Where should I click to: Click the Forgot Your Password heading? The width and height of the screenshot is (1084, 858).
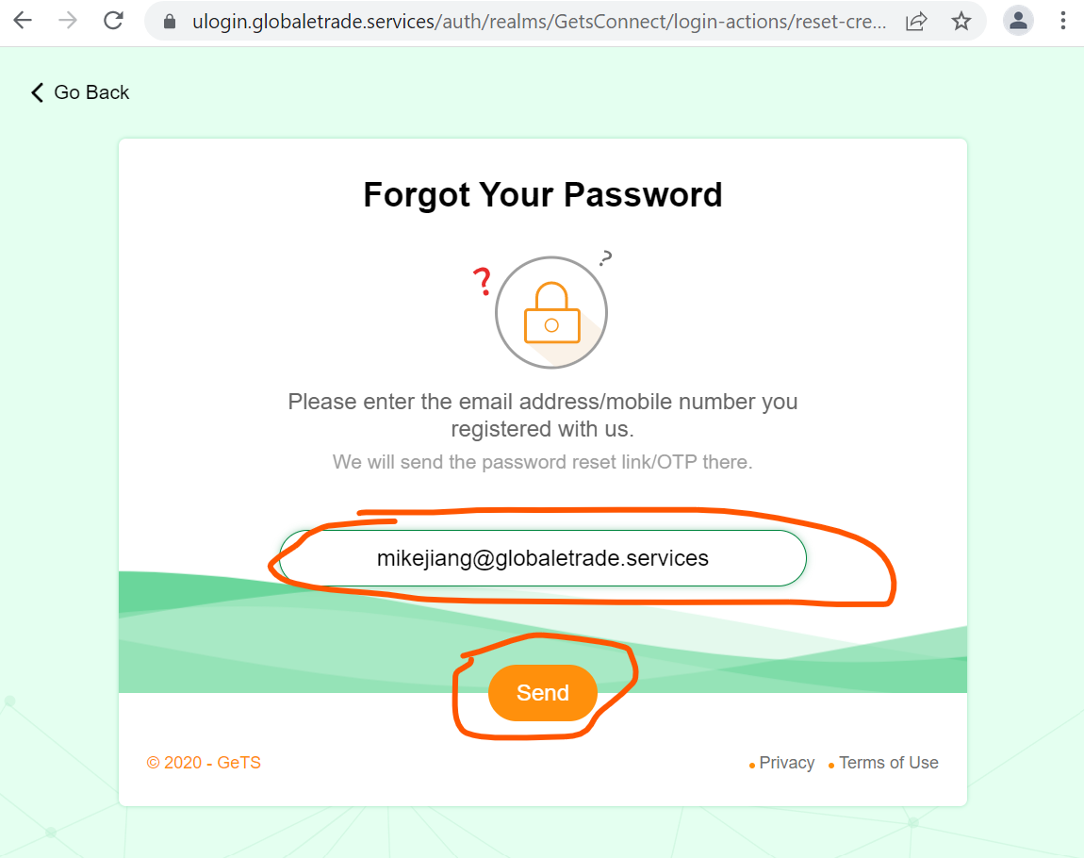click(543, 195)
